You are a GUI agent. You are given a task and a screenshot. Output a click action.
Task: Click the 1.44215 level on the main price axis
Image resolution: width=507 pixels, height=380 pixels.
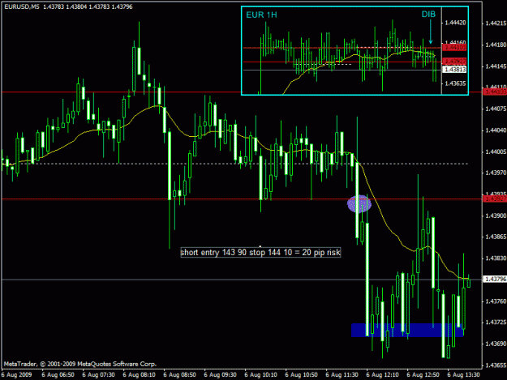point(496,23)
